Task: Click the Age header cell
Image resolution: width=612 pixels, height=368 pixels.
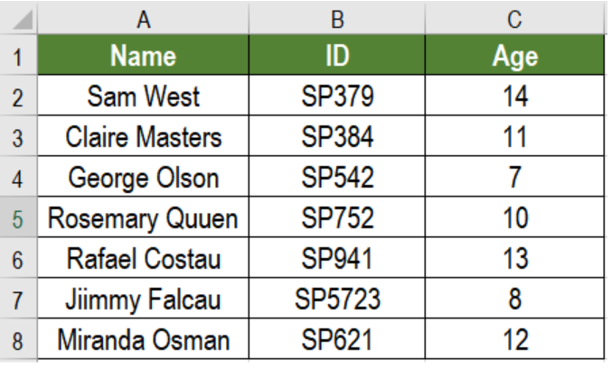Action: 514,55
